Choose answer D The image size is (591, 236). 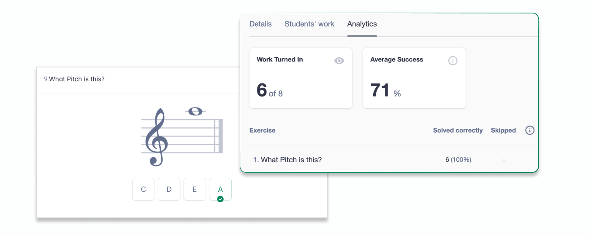169,189
